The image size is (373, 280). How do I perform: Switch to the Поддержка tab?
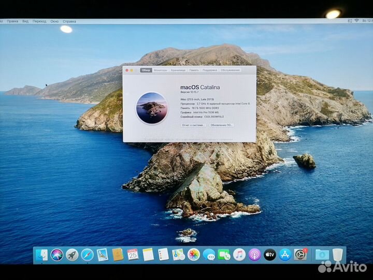coord(210,70)
